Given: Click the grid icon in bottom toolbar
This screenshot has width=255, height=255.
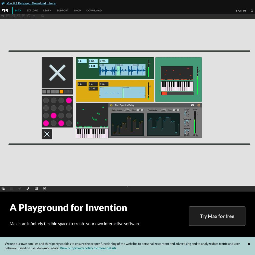Looking at the screenshot, I should pyautogui.click(x=11, y=189).
